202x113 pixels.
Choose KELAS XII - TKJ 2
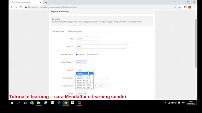click(x=85, y=87)
